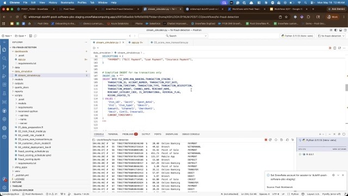
Task: Open the Search view in activity bar
Action: [4, 58]
